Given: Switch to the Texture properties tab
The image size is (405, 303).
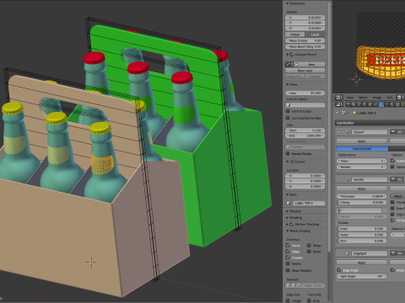Looking at the screenshot, I should click(397, 104).
